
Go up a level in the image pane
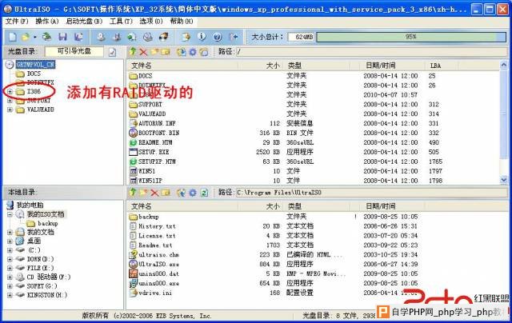(x=133, y=51)
